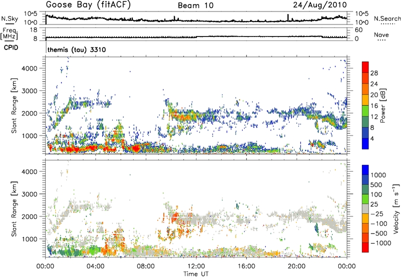Pick the yellow 16–20 dB power colorbar segment
Screen dimensions: 401x277
point(365,100)
